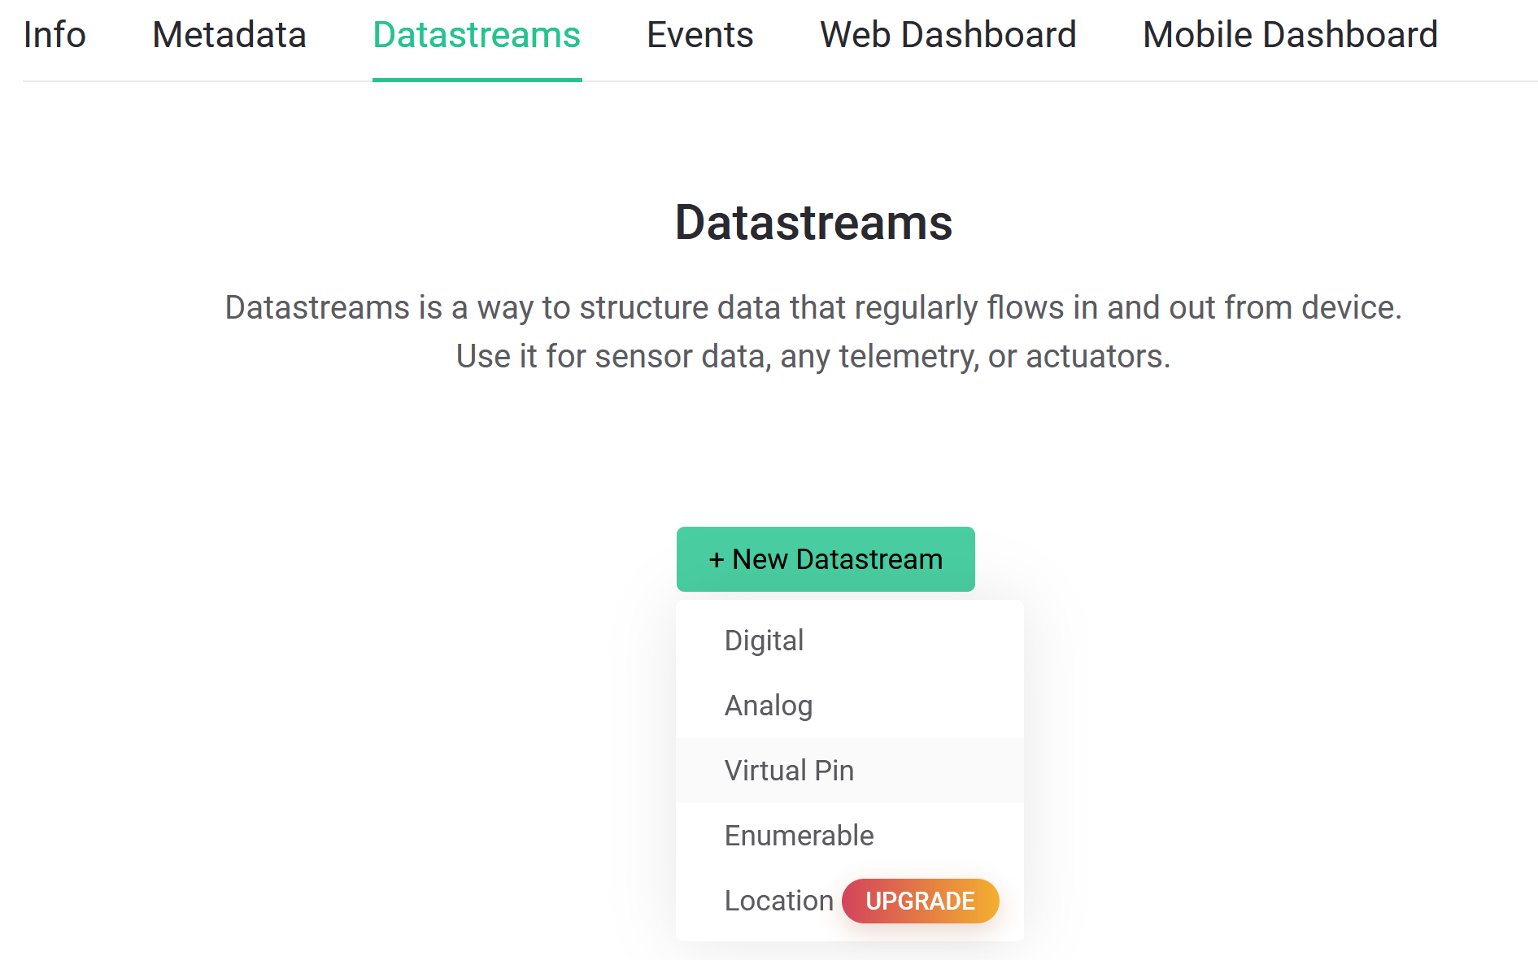Click the gradient-colored UPGRADE pill label

921,901
